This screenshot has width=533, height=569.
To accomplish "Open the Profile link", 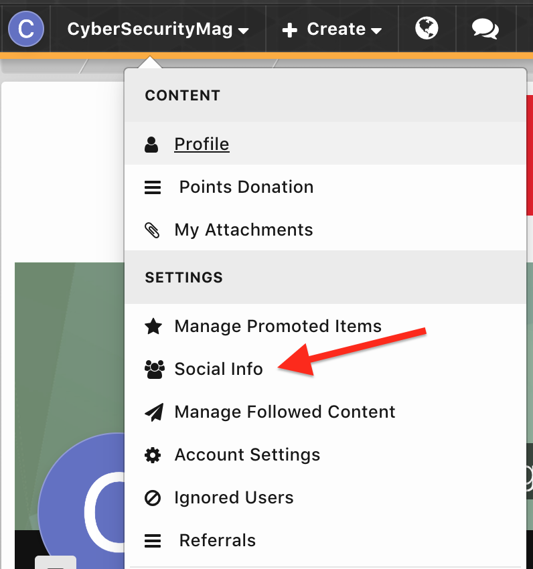I will [202, 145].
